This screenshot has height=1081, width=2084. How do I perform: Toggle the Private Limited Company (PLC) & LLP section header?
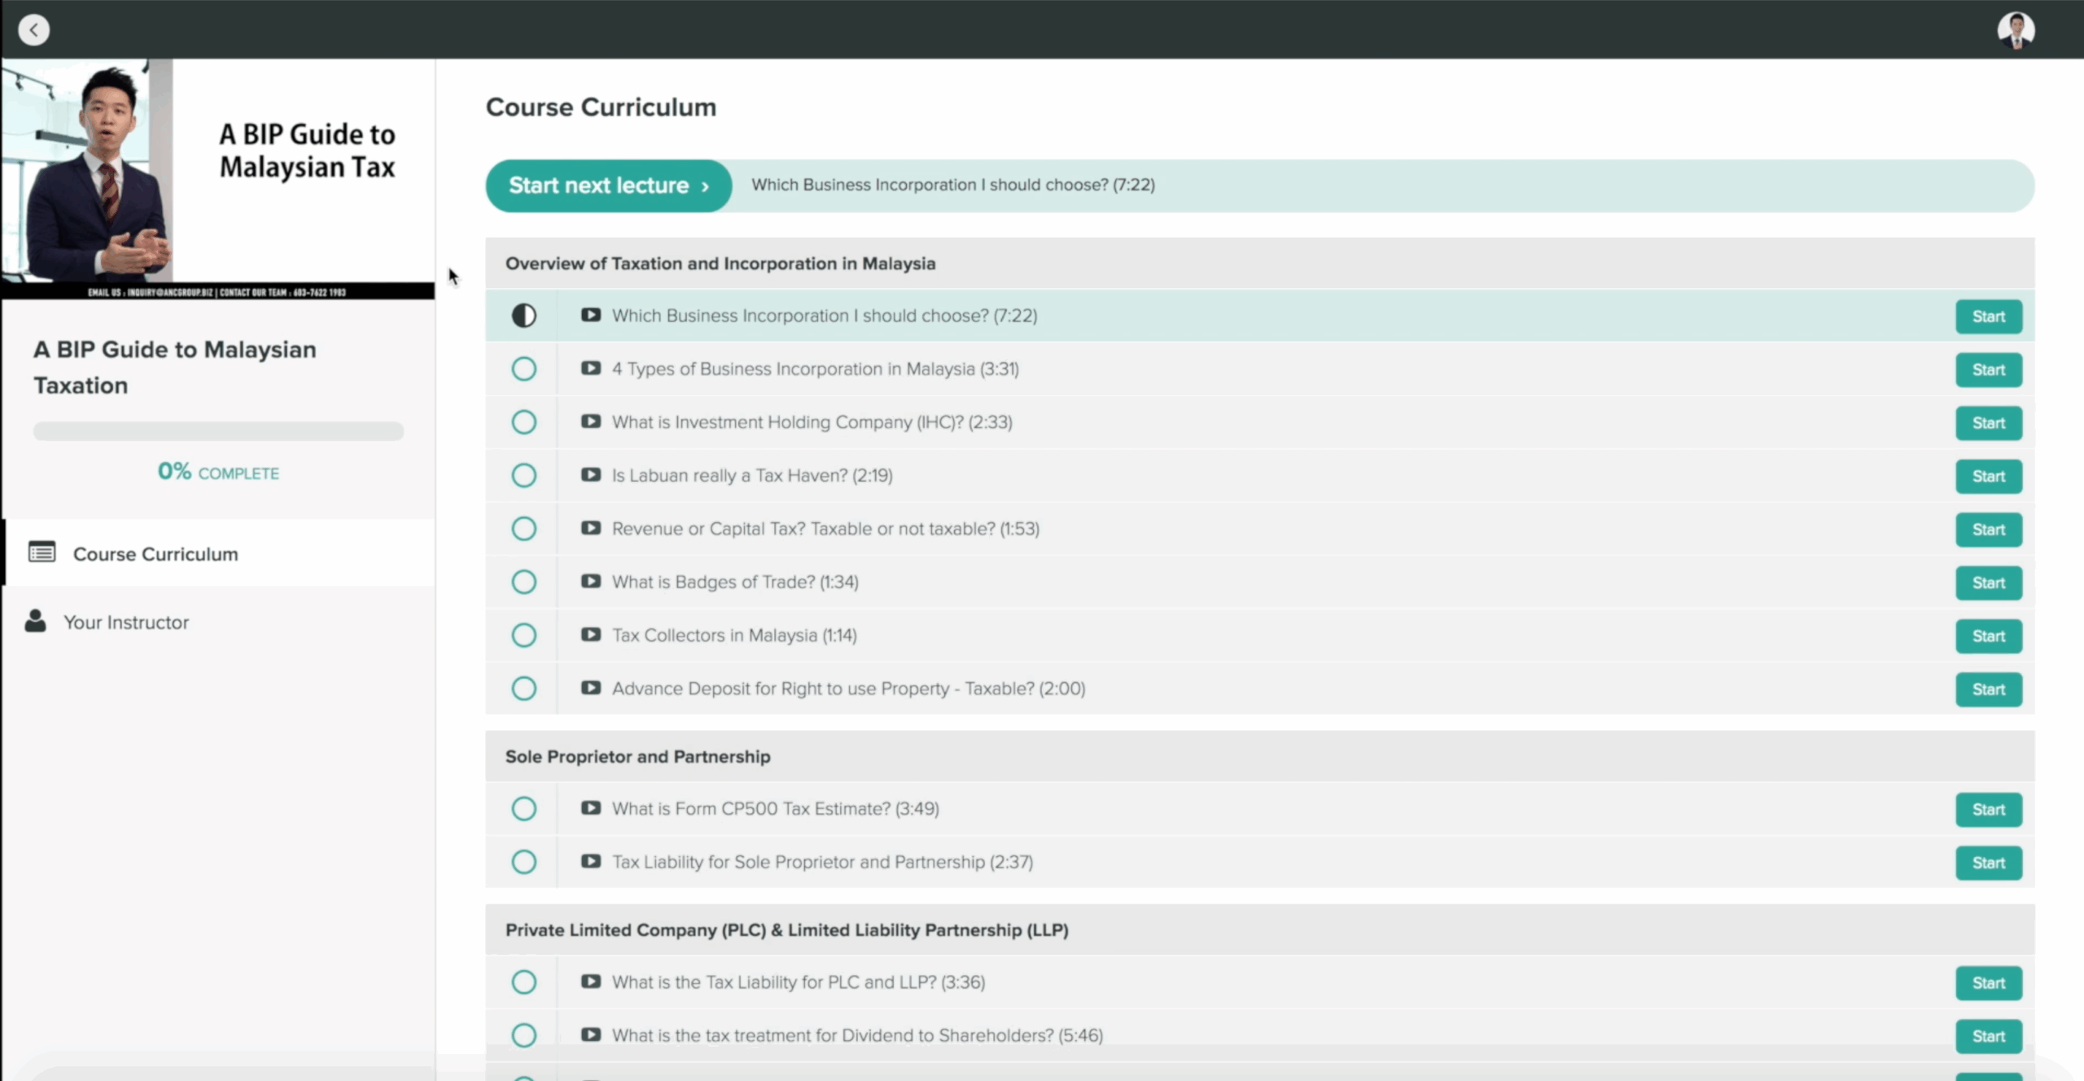[786, 930]
